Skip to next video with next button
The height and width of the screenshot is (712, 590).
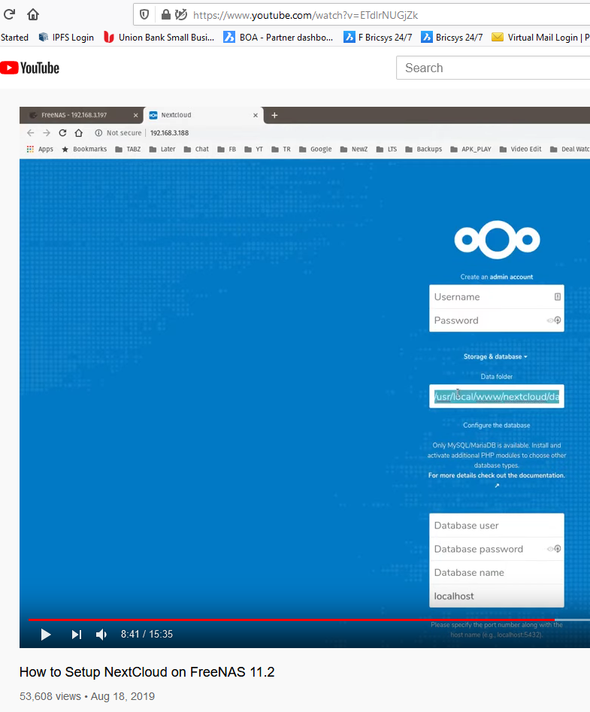pos(76,635)
